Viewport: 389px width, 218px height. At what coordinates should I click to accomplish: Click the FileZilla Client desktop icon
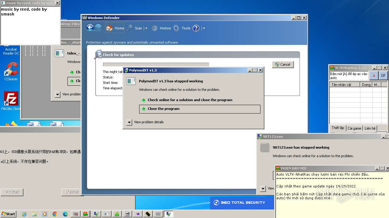[11, 101]
